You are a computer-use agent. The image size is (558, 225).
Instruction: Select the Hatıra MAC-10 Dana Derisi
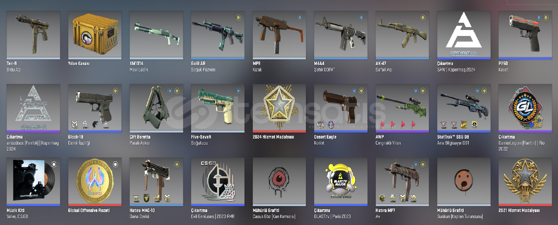(x=156, y=182)
